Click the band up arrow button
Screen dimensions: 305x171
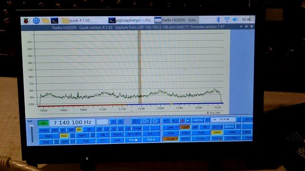pyautogui.click(x=121, y=122)
